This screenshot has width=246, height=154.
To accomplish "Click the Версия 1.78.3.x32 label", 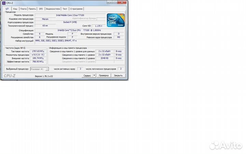I will point(44,76).
